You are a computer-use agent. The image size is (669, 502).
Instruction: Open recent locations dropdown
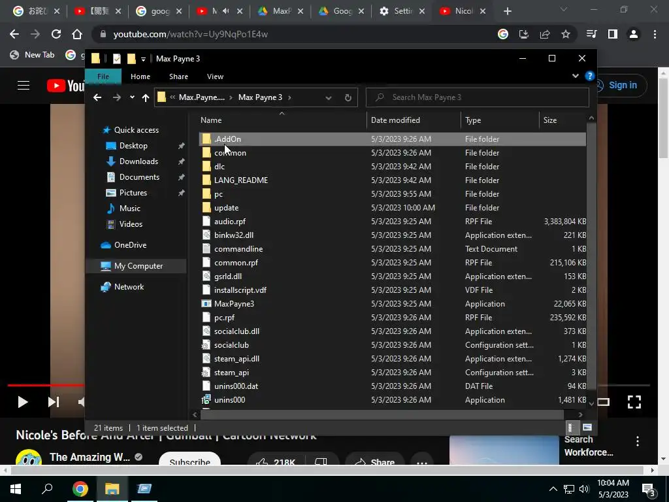click(x=132, y=98)
